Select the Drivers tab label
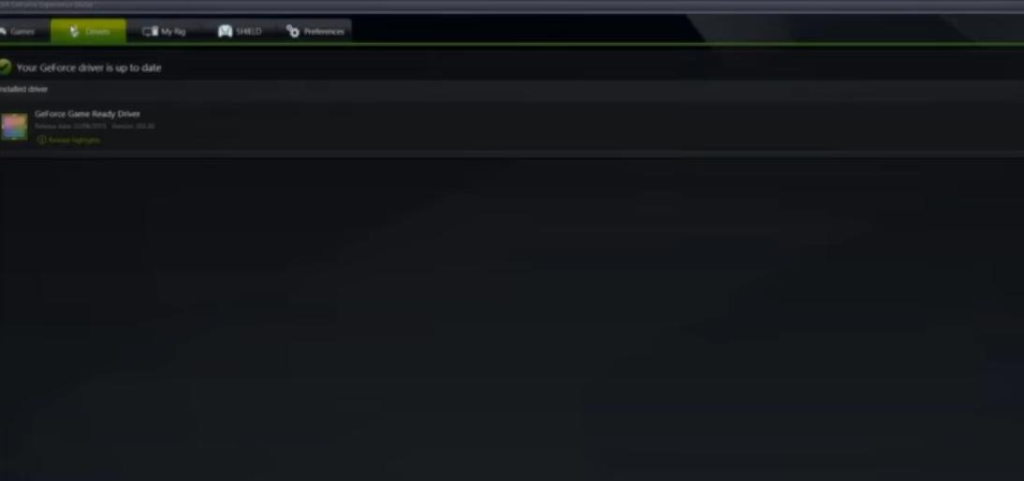The height and width of the screenshot is (481, 1024). [x=97, y=32]
